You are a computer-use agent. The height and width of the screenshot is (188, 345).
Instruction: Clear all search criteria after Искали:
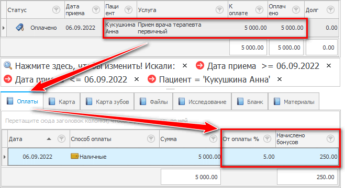pos(185,66)
